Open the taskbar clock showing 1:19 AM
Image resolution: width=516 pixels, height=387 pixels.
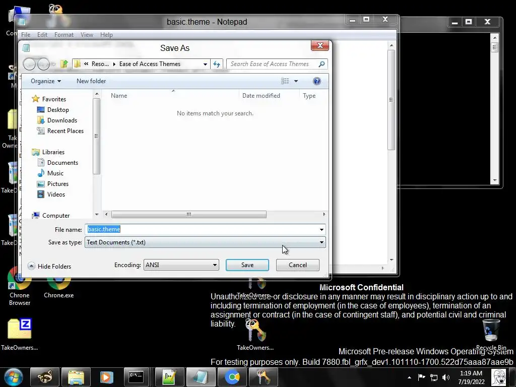pos(471,377)
